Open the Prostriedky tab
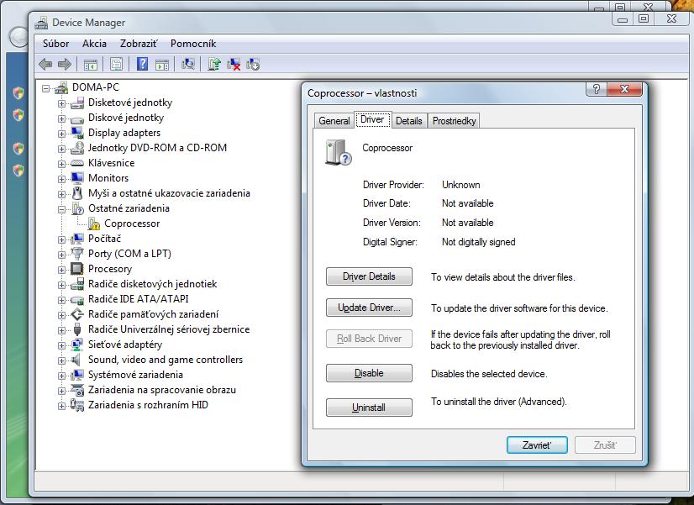The height and width of the screenshot is (505, 694). pos(454,121)
